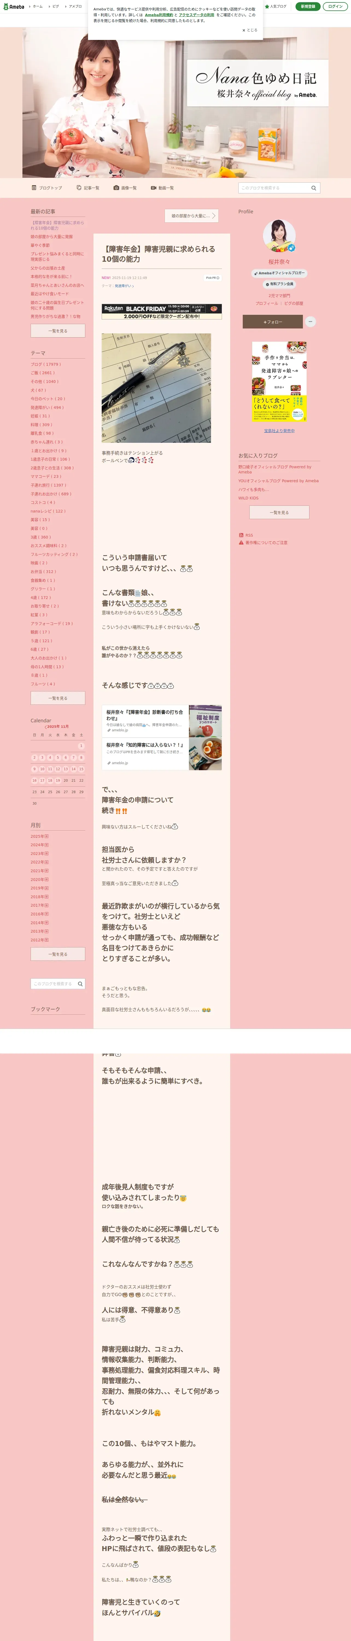Open YOUオフィシャルブログ favorite link
351x1641 pixels.
pyautogui.click(x=278, y=481)
